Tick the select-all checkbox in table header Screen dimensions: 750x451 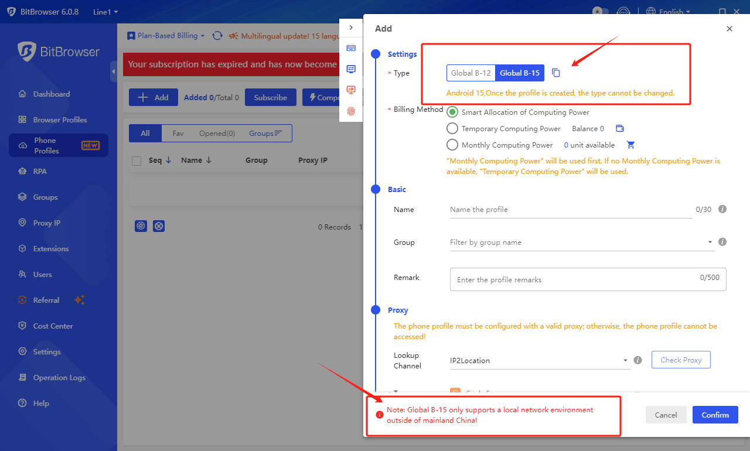(x=137, y=160)
